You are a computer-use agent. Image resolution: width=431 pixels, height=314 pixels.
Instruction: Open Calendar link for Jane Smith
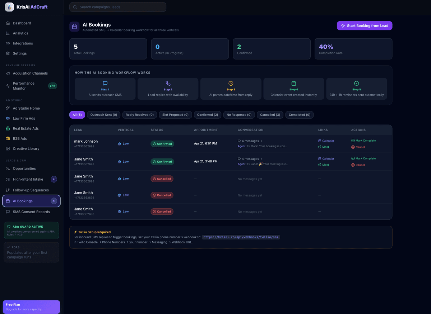pyautogui.click(x=326, y=159)
